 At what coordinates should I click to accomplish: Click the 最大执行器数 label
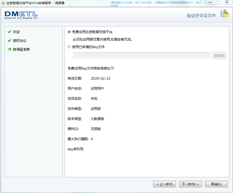point(78,139)
